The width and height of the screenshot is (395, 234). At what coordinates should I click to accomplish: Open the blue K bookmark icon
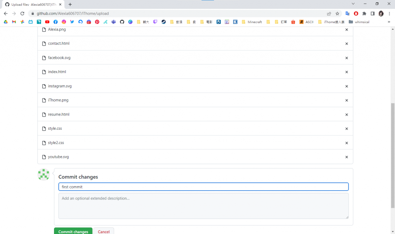tap(235, 22)
